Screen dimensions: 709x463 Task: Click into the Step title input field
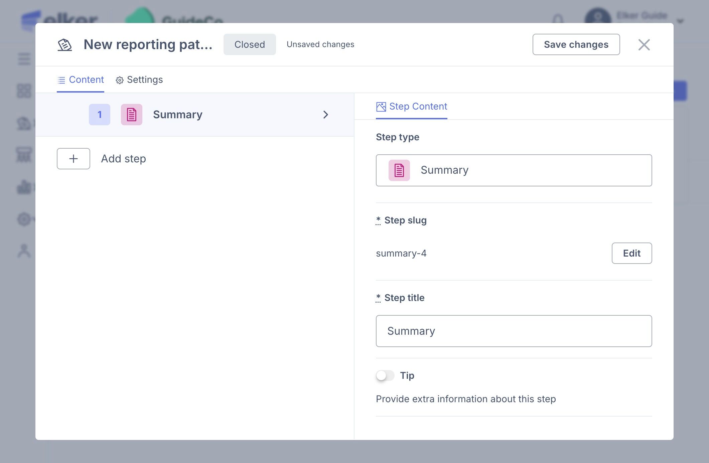tap(514, 331)
